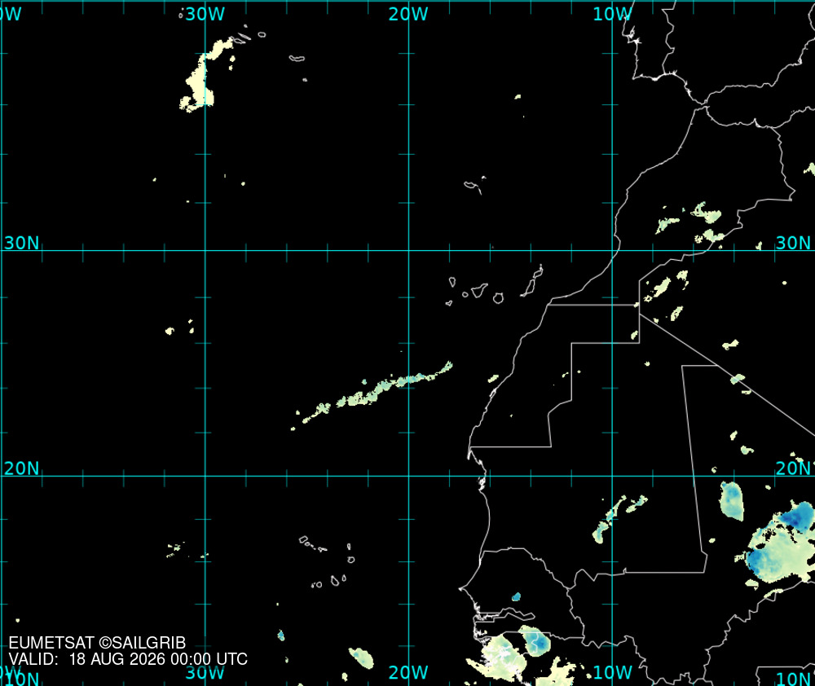This screenshot has width=815, height=686.
Task: Click the EUMETSAT ©SAILGRIB credit text
Action: [97, 643]
